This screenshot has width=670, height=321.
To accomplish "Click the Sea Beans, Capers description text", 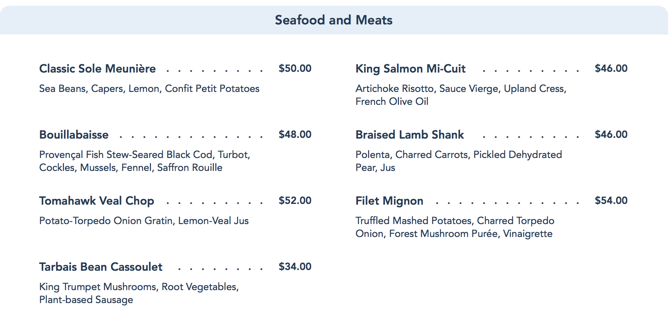I will coord(149,89).
